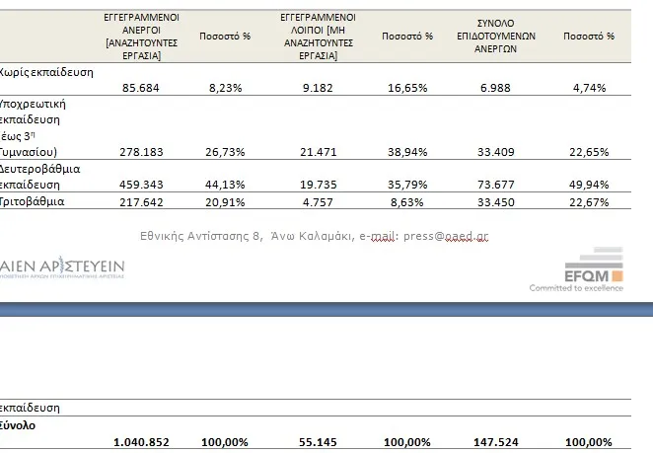Select the 49,94% cell
This screenshot has width=653, height=453.
tap(589, 185)
